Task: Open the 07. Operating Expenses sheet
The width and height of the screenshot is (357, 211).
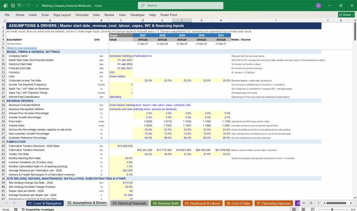Action: (274, 203)
